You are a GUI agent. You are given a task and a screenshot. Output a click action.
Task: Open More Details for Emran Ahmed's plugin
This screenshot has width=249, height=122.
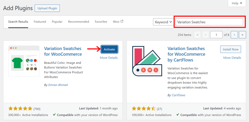[x=109, y=58]
